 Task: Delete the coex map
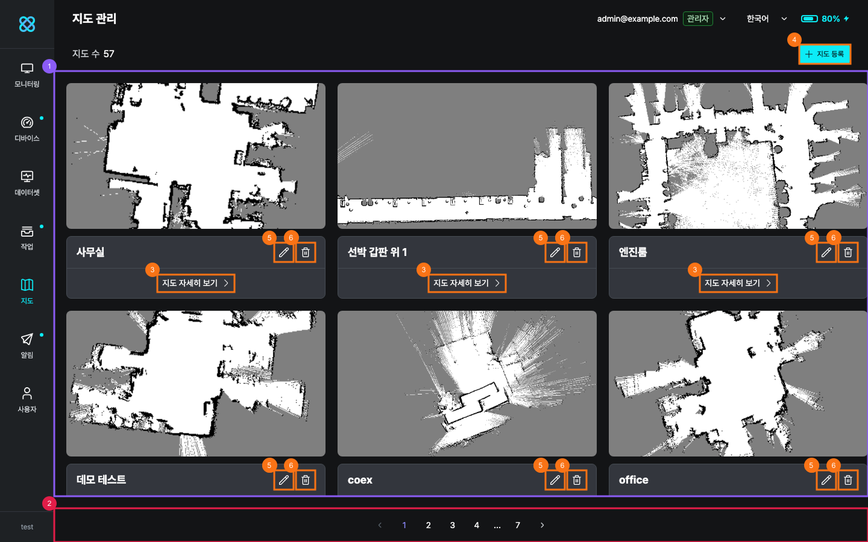tap(577, 480)
